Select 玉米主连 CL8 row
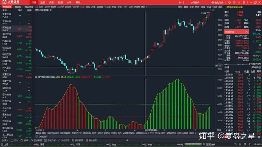262x147 pixels. pos(17,116)
